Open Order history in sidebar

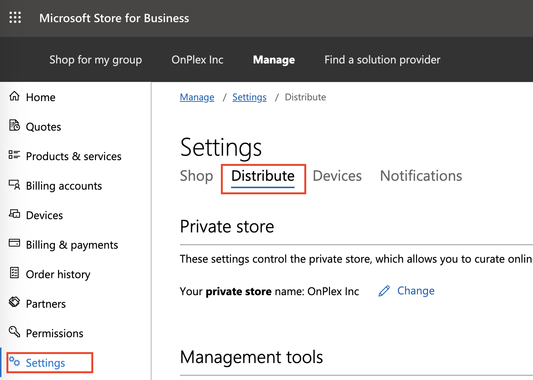click(58, 274)
